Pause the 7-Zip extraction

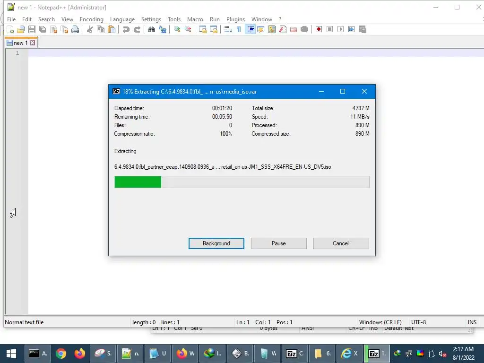point(279,243)
